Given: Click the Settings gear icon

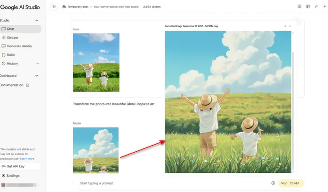Looking at the screenshot, I should [x=4, y=176].
